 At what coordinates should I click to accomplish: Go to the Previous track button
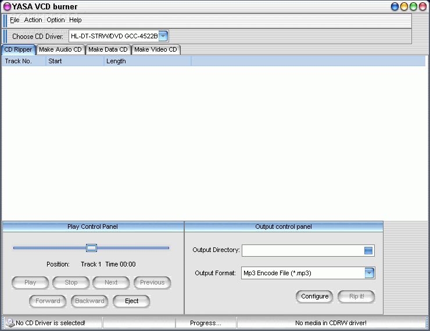(152, 282)
